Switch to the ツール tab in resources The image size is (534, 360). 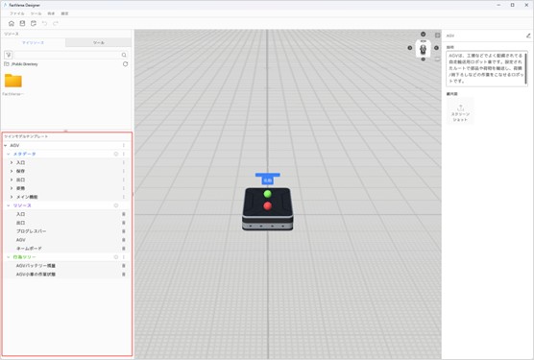98,42
